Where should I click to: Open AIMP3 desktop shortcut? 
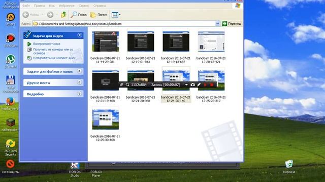pos(11,19)
